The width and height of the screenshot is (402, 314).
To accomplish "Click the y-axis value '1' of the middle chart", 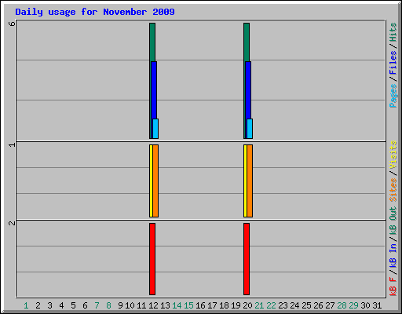I will [12, 144].
